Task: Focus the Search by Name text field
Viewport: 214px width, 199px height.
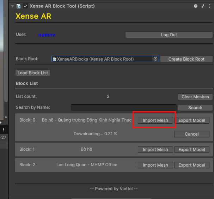Action: (123, 107)
